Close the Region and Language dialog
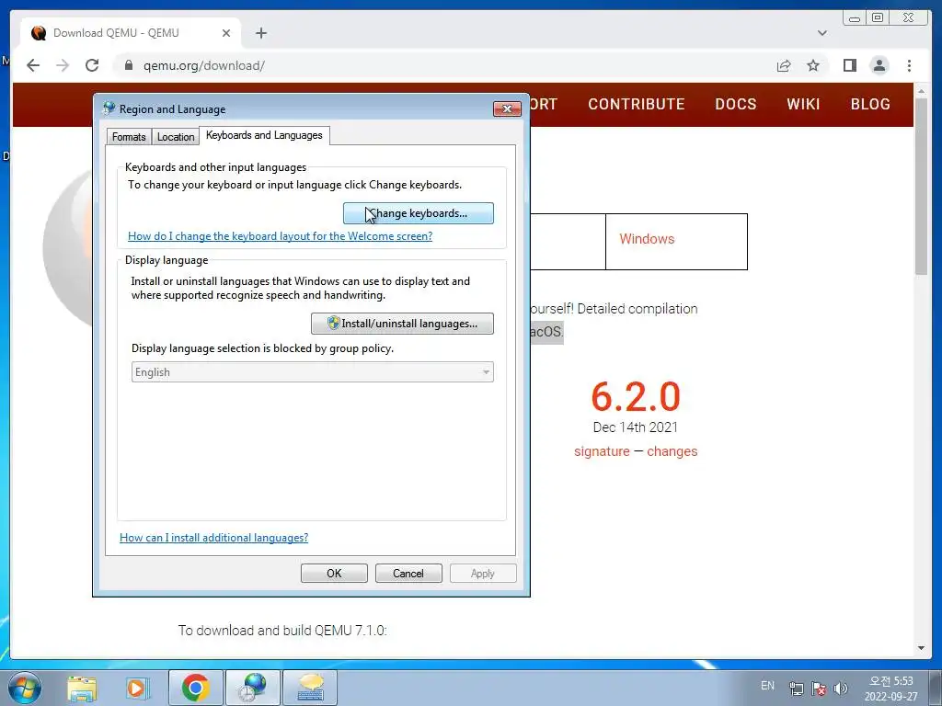This screenshot has height=706, width=942. click(507, 108)
